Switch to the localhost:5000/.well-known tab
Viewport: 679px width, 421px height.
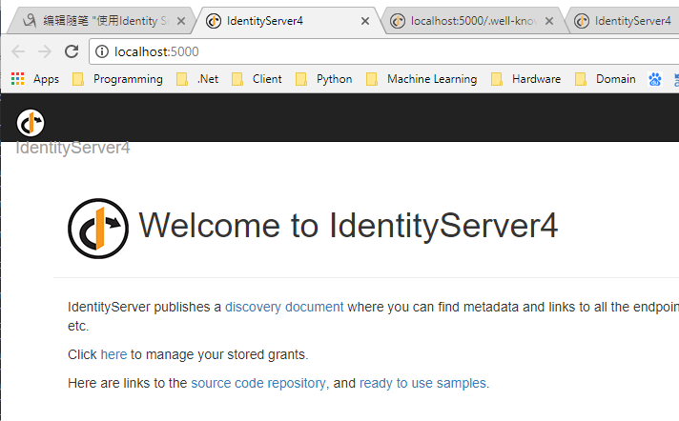(x=472, y=20)
